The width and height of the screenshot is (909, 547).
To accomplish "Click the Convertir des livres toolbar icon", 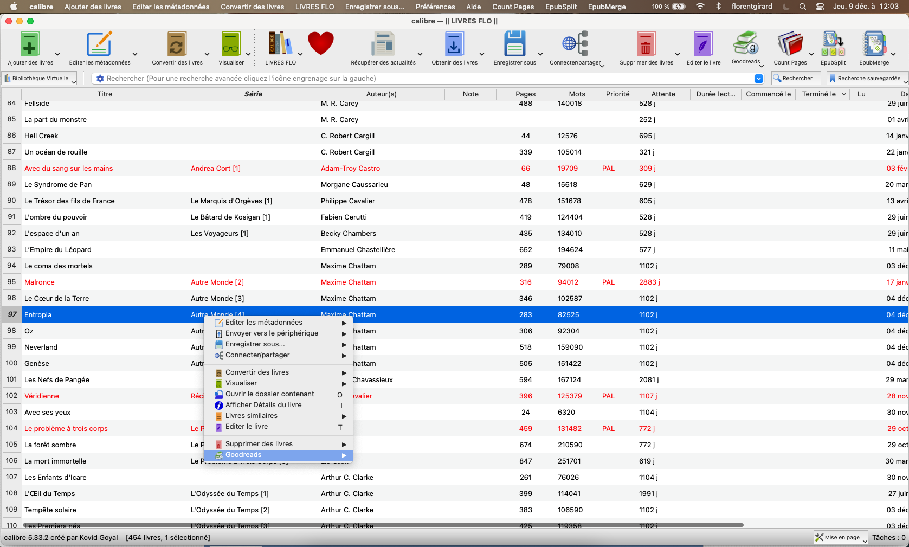I will click(177, 44).
